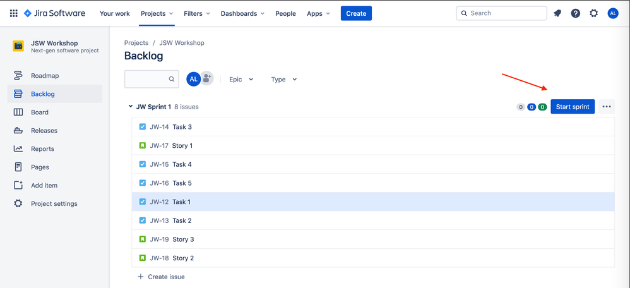This screenshot has height=288, width=630.
Task: Select the Story 1 issue row
Action: [x=373, y=146]
